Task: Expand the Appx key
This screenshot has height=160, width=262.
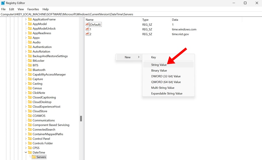Action: 26,38
